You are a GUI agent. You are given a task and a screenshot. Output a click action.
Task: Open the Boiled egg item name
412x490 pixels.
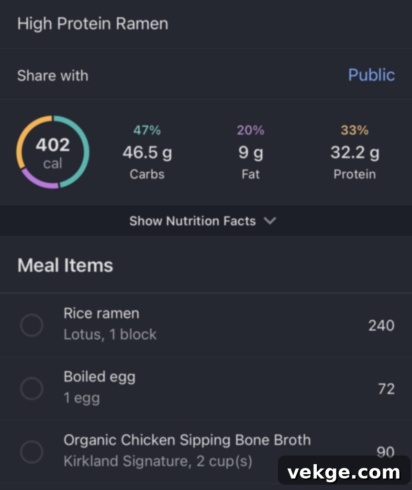pyautogui.click(x=100, y=377)
